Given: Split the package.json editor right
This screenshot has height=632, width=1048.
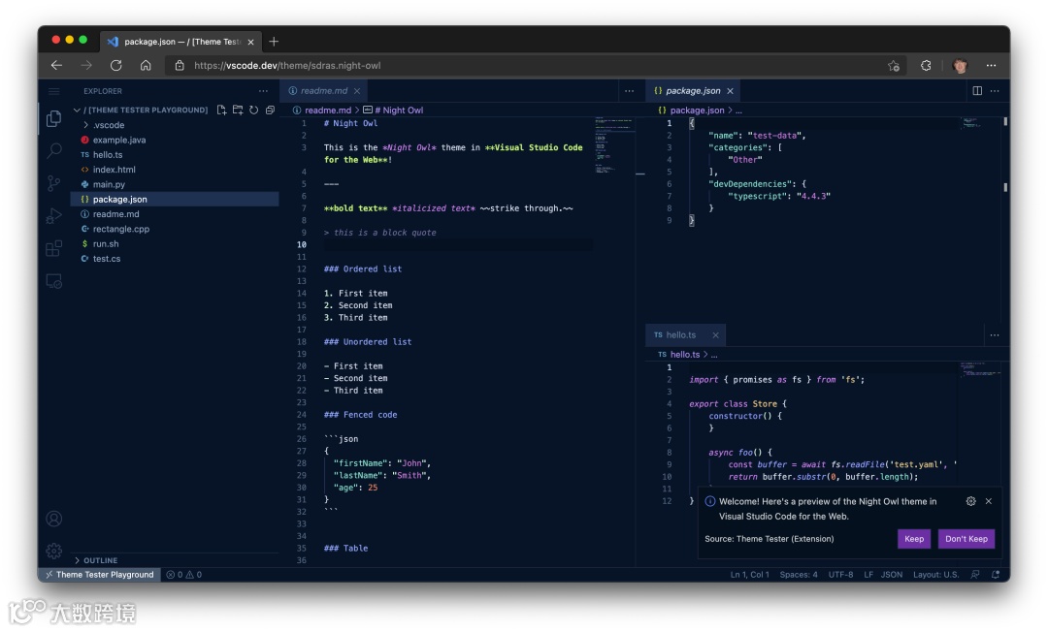Looking at the screenshot, I should coord(977,91).
